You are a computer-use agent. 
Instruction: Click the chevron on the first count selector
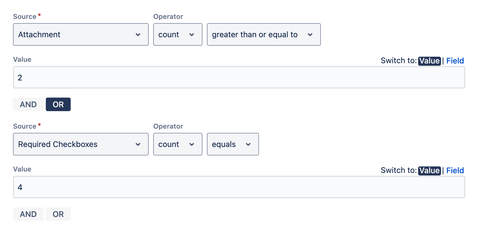pos(192,34)
